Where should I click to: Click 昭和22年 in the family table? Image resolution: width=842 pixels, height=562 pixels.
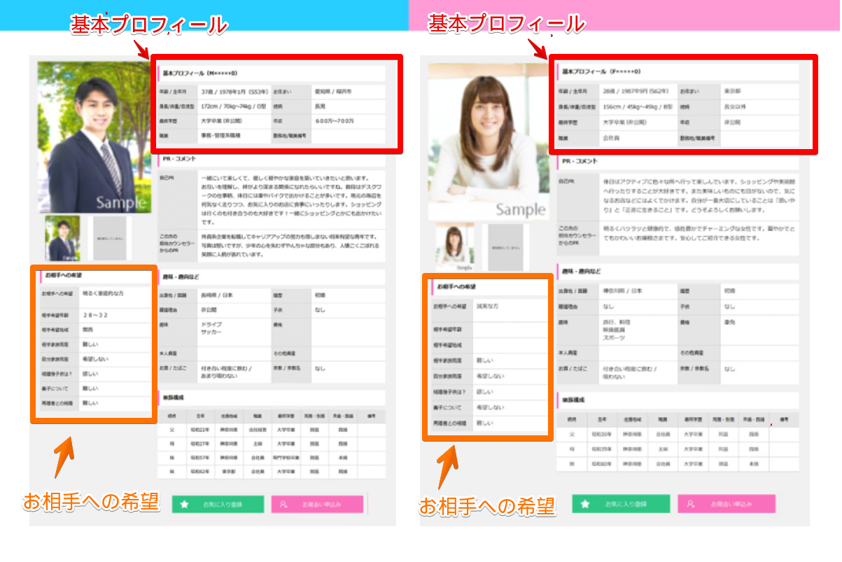[x=200, y=430]
